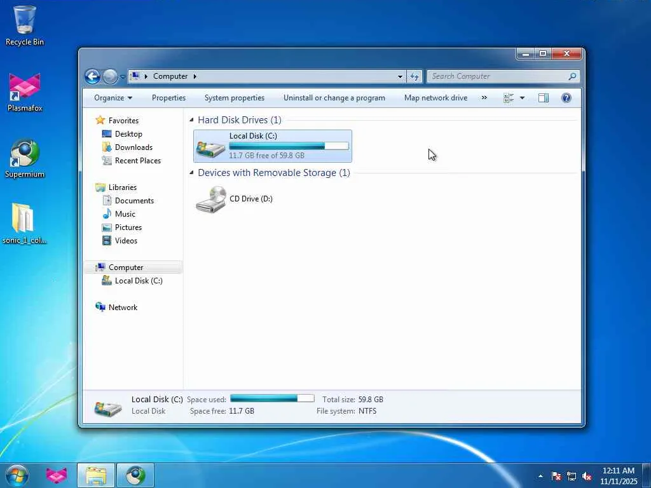Collapse the Devices with Removable Storage group
This screenshot has width=651, height=488.
(x=191, y=173)
